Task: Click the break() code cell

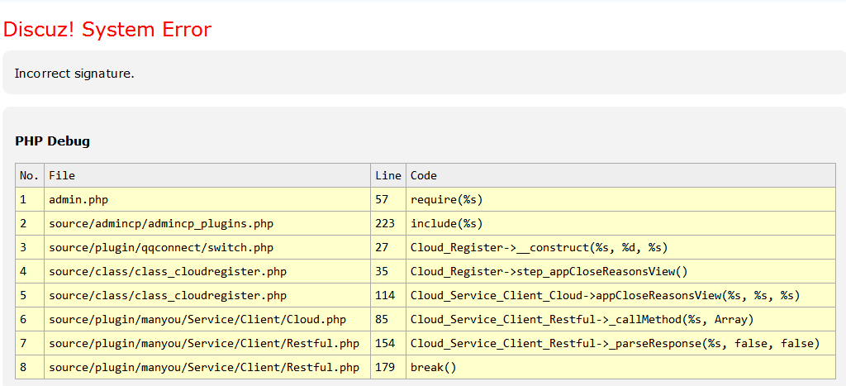Action: tap(433, 367)
